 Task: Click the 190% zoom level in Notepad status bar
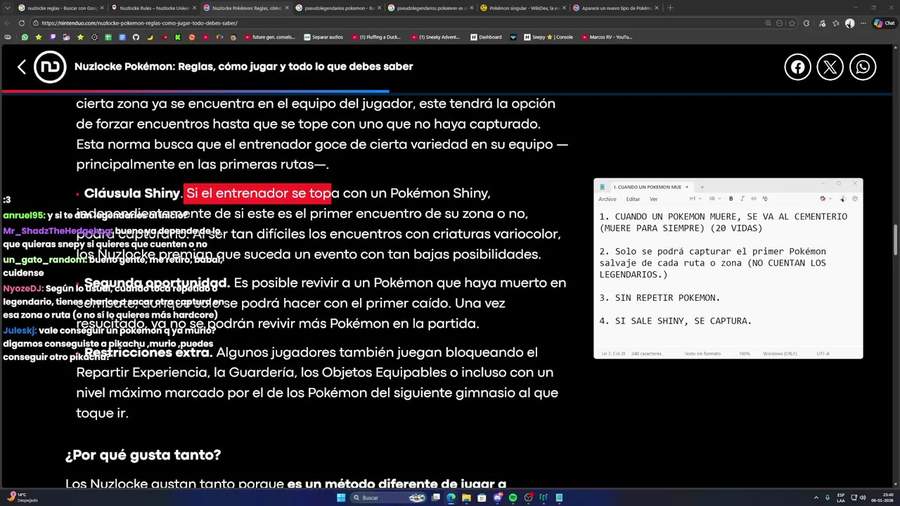pos(744,353)
